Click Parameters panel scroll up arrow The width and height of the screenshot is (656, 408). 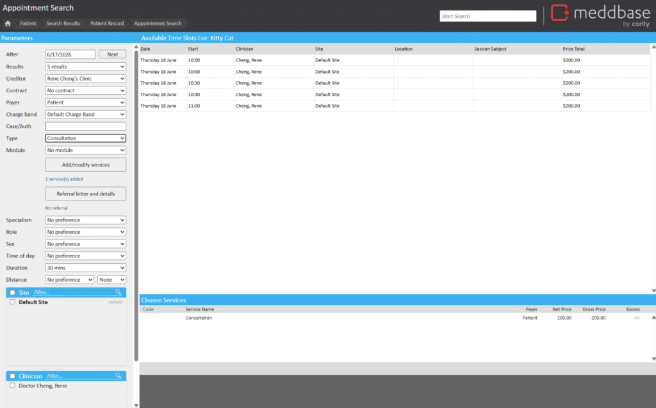pos(136,47)
